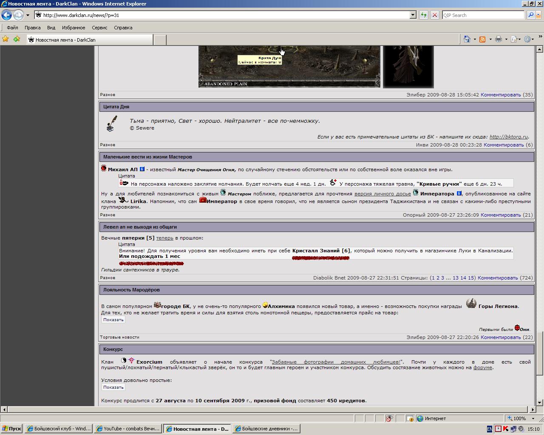Screen dimensions: 544x435
Task: Click the EN language indicator in tray
Action: pos(490,429)
